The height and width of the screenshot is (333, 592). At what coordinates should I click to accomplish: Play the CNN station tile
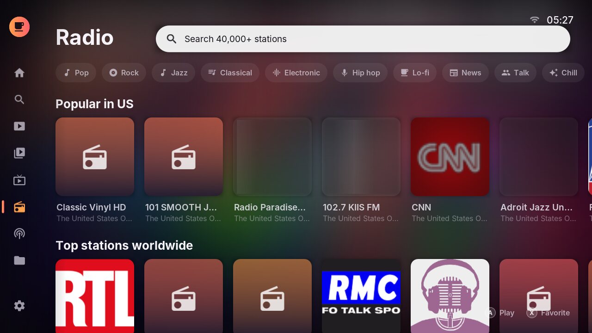pyautogui.click(x=450, y=156)
